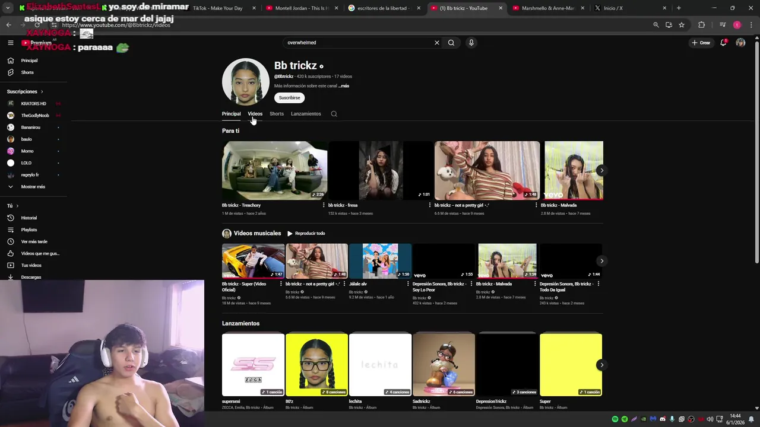Click NVIDIA icon in the system tray
The height and width of the screenshot is (427, 760).
click(644, 419)
